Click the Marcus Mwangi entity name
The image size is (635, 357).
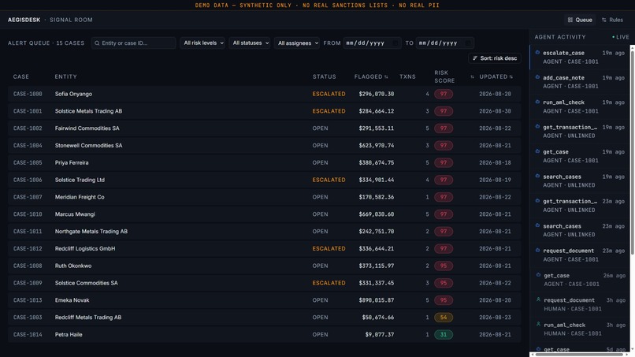(75, 214)
